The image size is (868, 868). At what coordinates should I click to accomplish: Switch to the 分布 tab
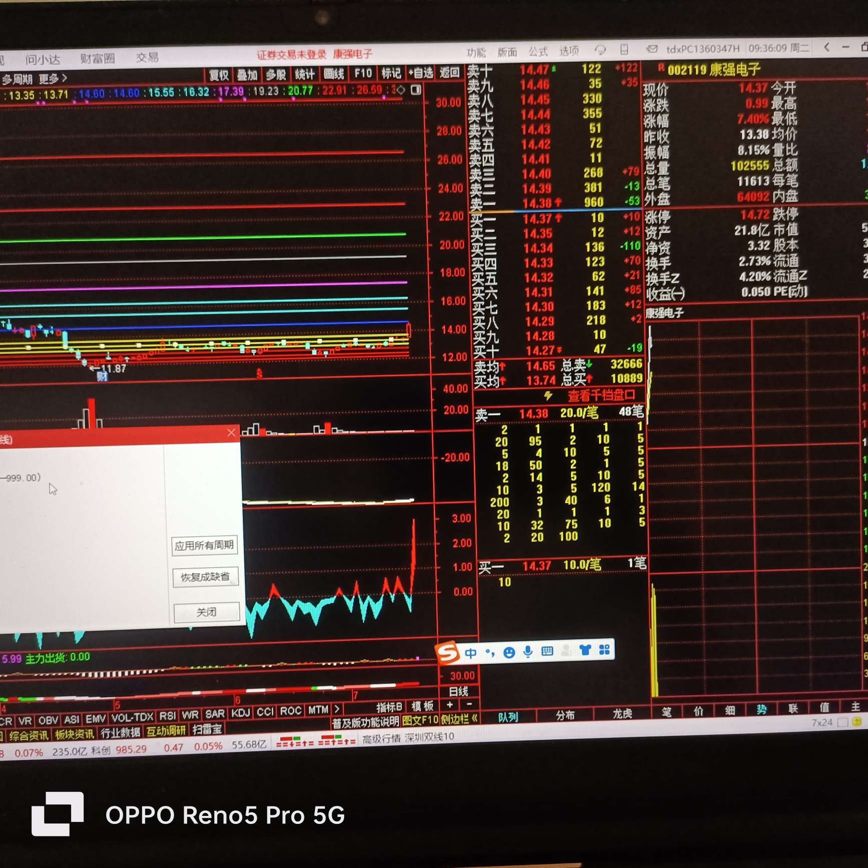tap(565, 715)
